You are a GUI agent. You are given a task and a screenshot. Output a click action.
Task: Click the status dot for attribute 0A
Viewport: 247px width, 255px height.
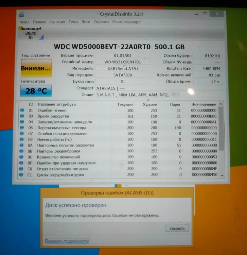click(x=21, y=145)
